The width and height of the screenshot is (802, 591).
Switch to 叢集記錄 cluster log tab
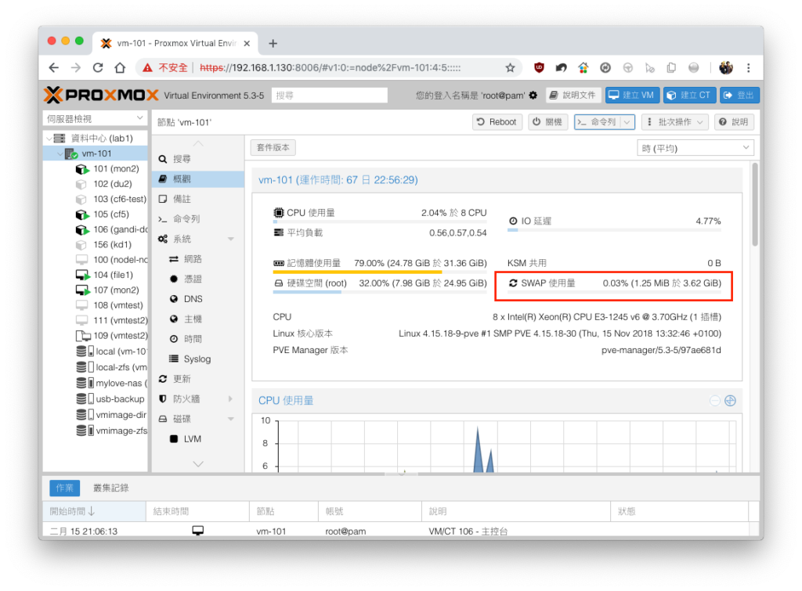click(x=111, y=488)
